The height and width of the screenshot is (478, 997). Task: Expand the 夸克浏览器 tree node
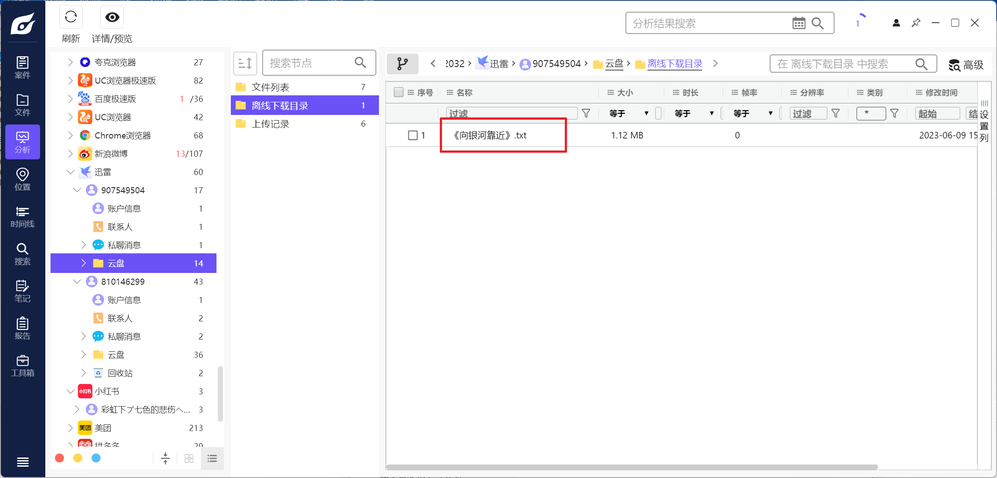tap(70, 62)
